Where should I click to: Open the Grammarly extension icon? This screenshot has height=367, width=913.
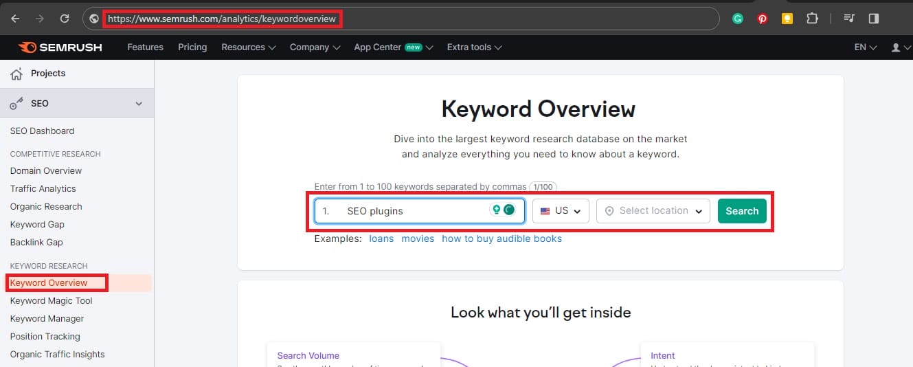(x=738, y=19)
